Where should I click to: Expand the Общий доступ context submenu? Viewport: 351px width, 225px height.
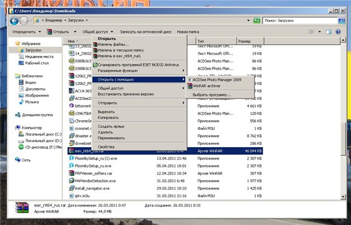coord(139,88)
